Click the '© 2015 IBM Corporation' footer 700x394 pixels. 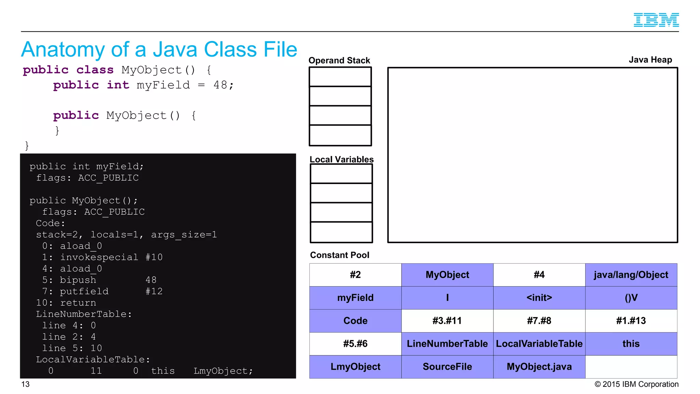[x=636, y=384]
